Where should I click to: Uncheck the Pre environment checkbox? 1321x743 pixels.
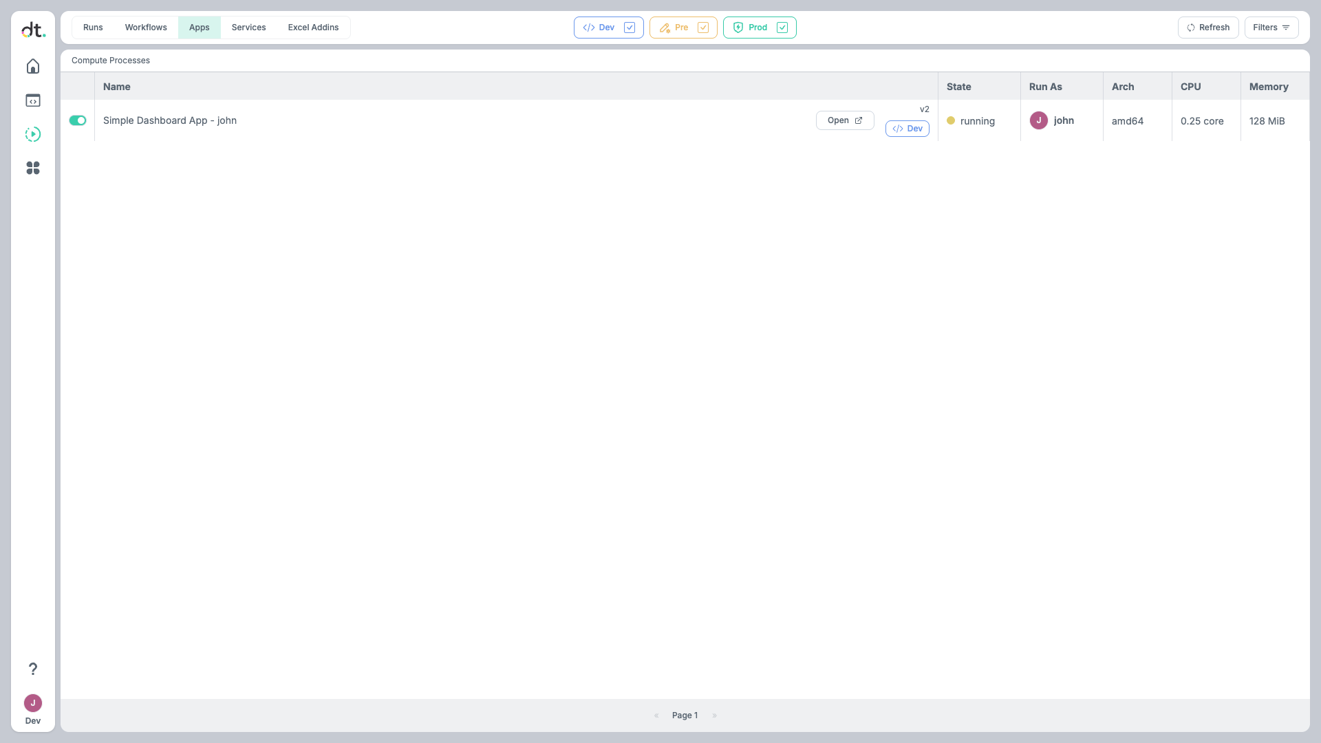point(703,28)
